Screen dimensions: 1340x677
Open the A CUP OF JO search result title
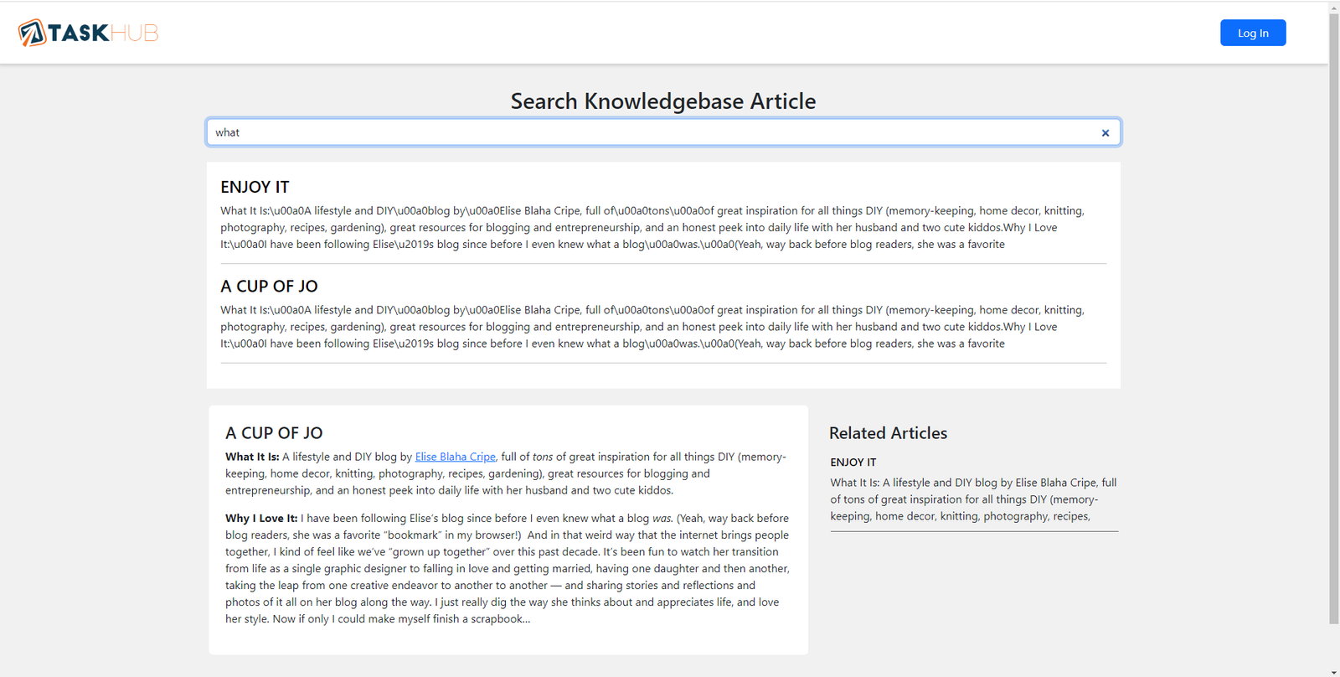point(269,287)
